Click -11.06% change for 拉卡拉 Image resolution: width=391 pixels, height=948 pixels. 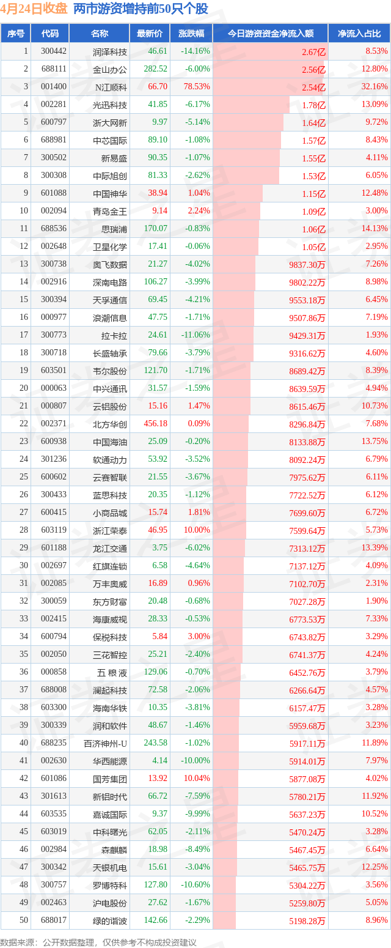195,335
